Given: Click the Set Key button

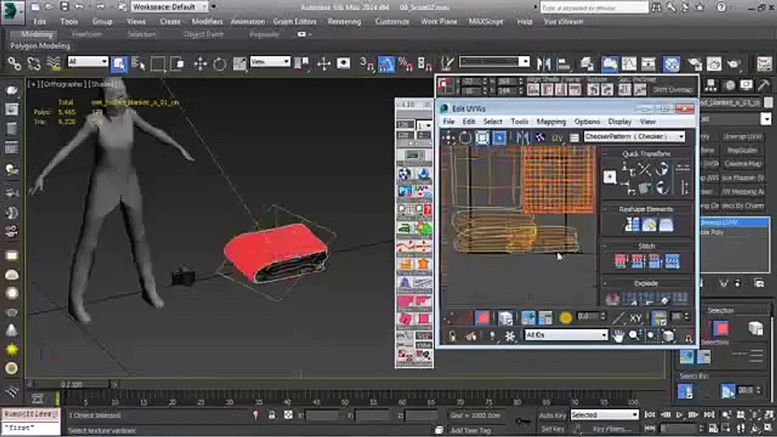Looking at the screenshot, I should [552, 430].
